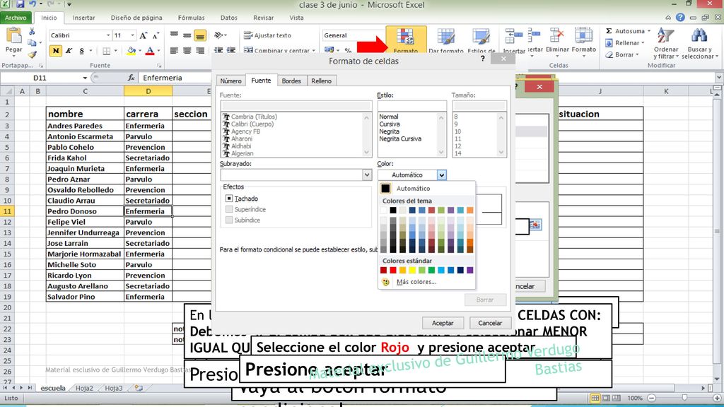Image resolution: width=724 pixels, height=407 pixels.
Task: Switch to the Diseño de página tab
Action: 136,18
